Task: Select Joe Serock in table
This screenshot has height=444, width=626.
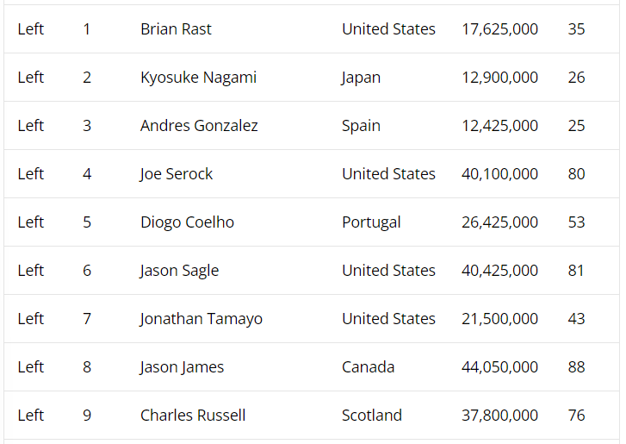Action: tap(177, 174)
